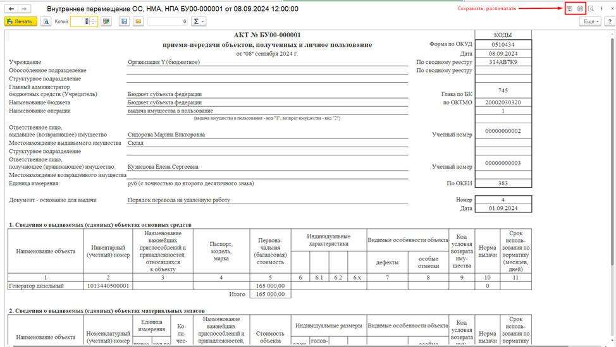The width and height of the screenshot is (616, 347).
Task: Send document by email envelope icon
Action: [x=139, y=21]
